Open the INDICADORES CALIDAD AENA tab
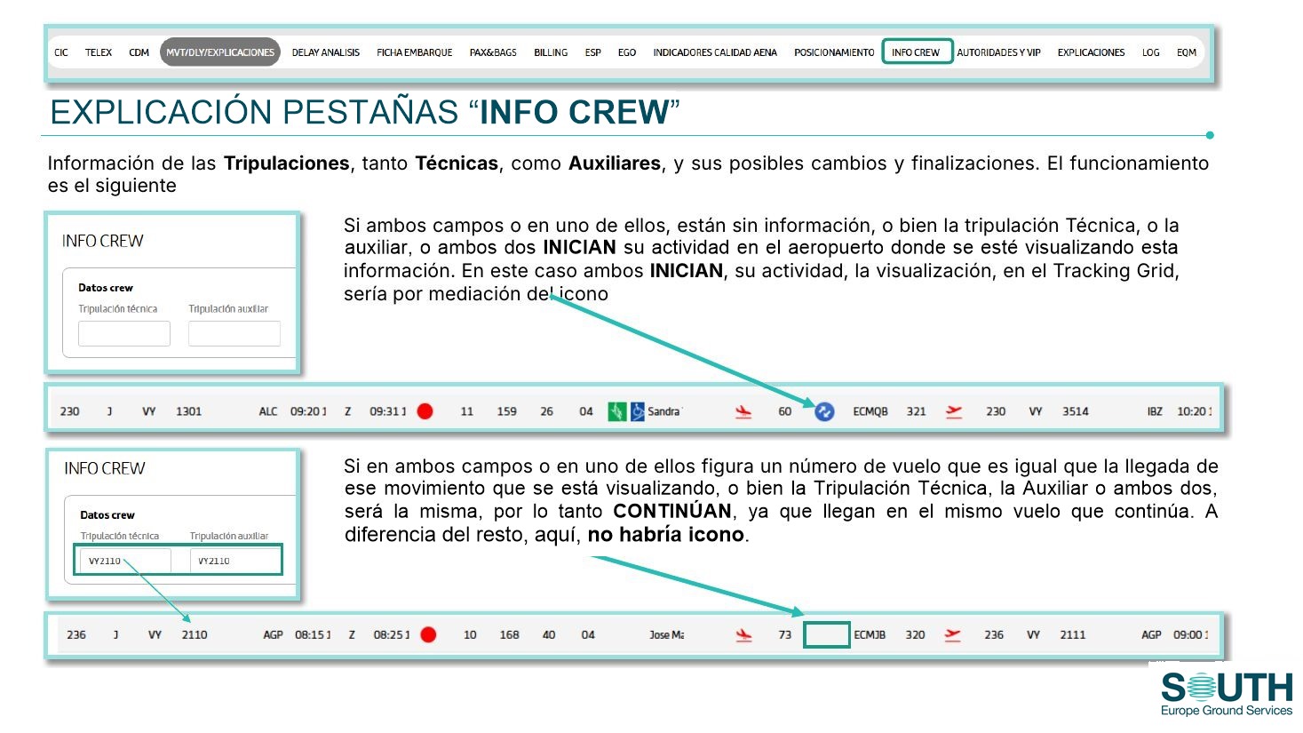 715,52
